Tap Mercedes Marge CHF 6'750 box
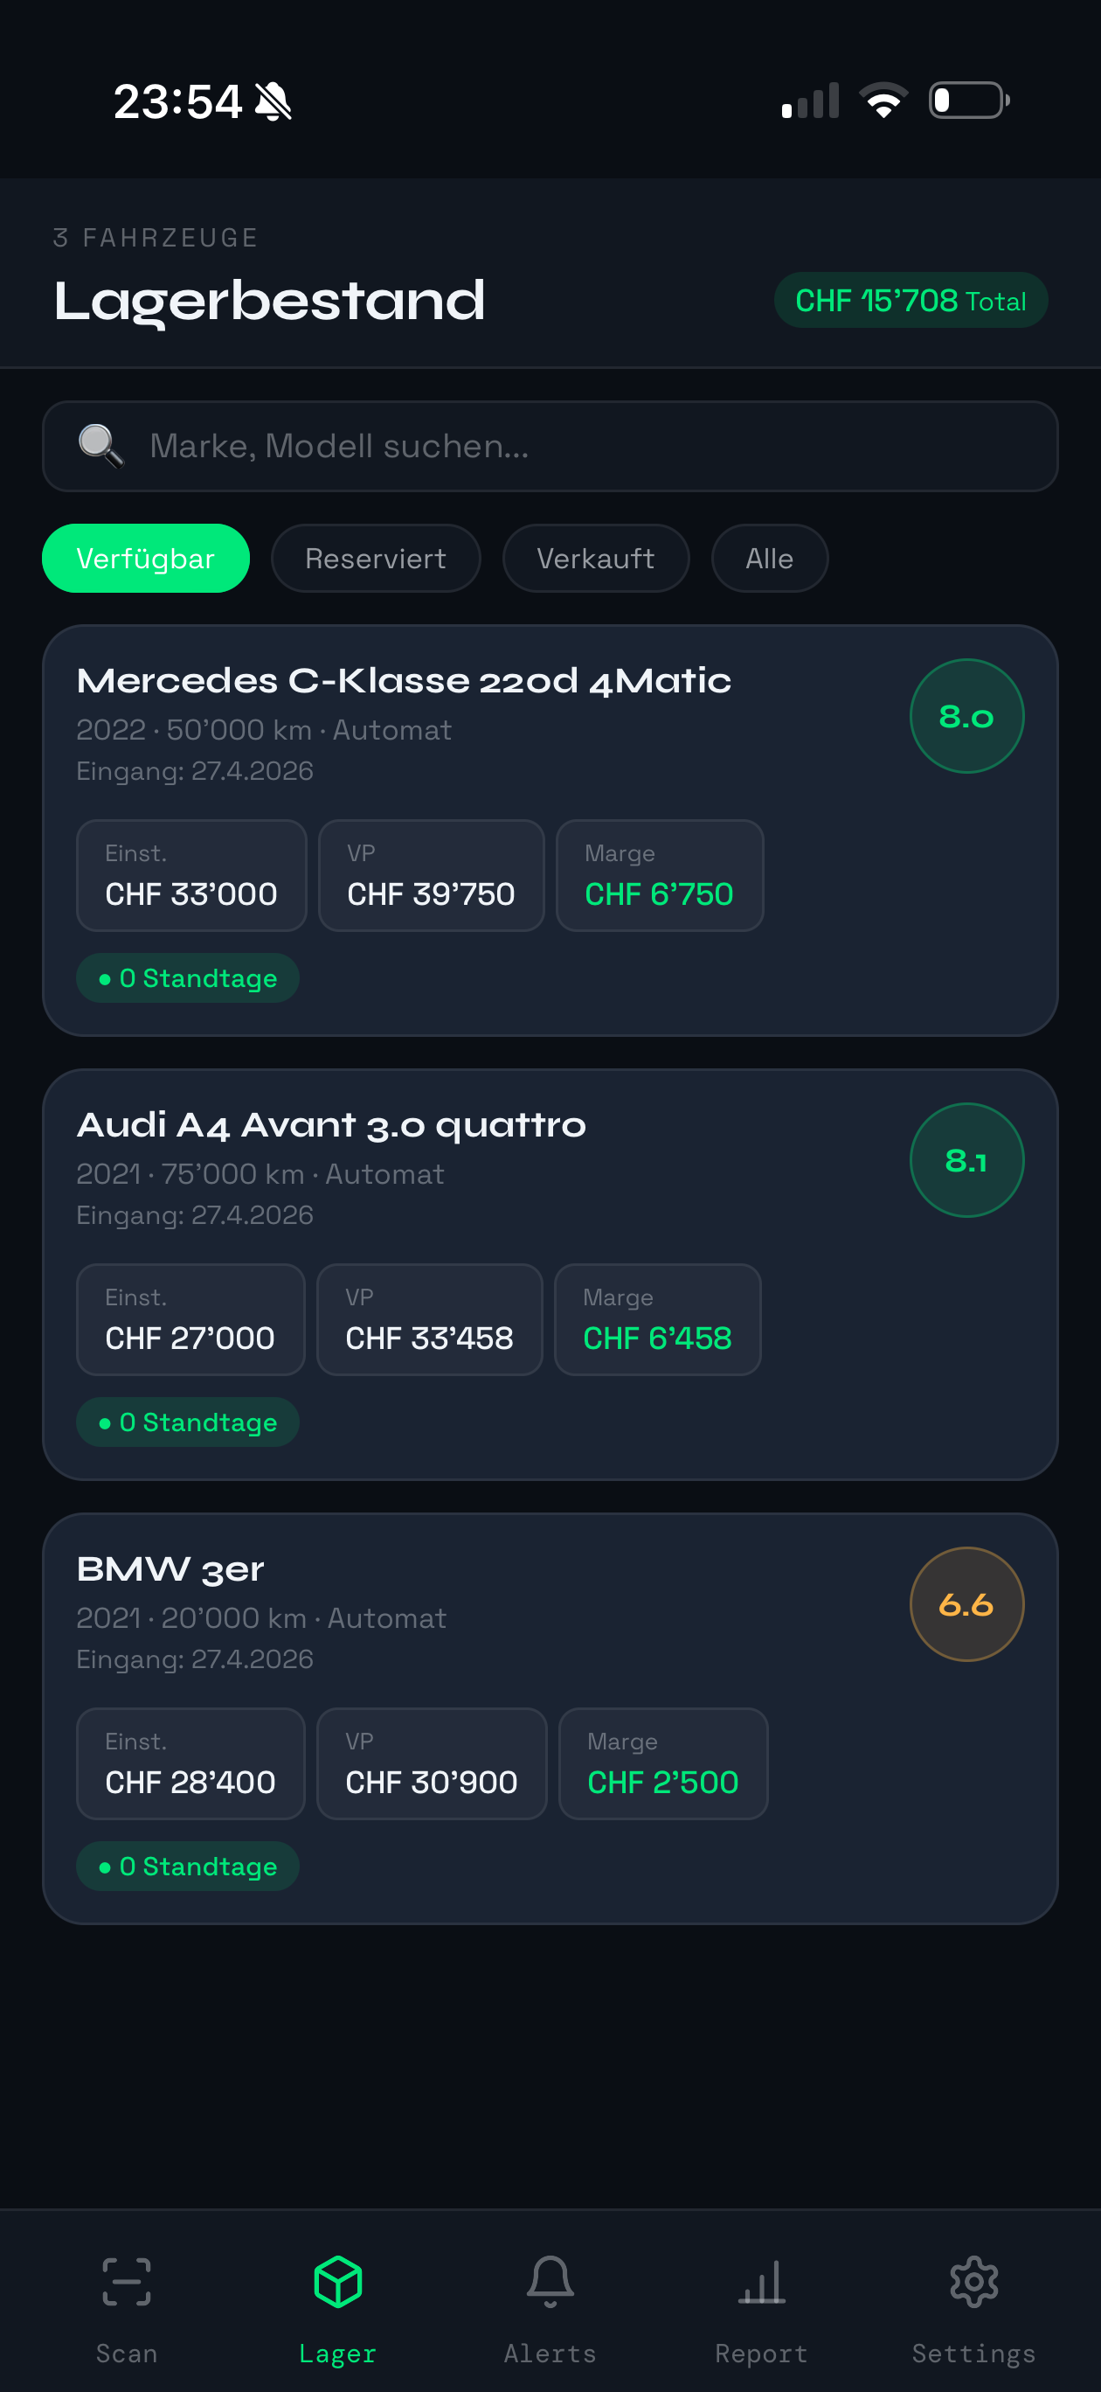This screenshot has height=2392, width=1101. point(659,876)
